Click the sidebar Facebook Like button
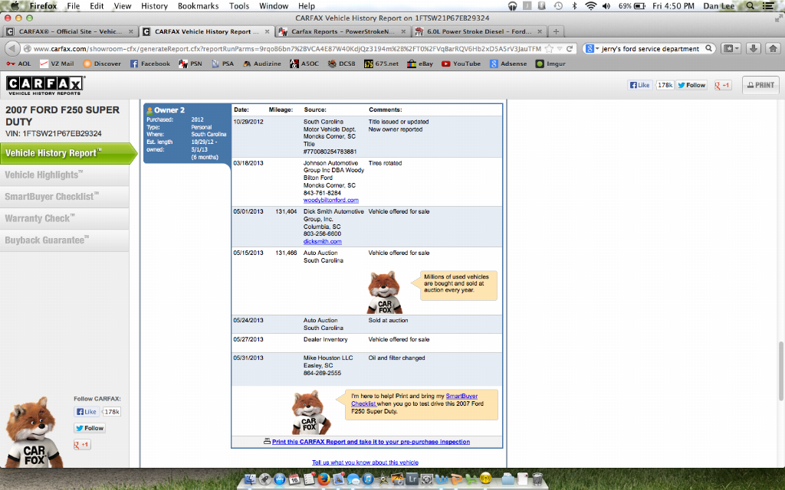 86,411
